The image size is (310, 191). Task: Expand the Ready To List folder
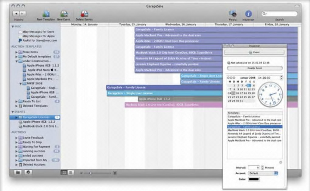click(x=17, y=102)
